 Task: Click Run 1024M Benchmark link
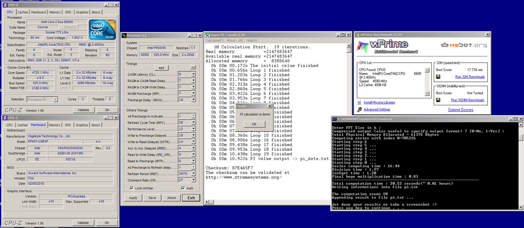point(468,100)
